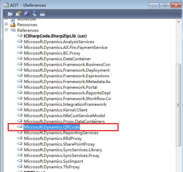Click icon beside AX.Fim.PaymentService reference
This screenshot has height=172, width=183.
[19, 47]
